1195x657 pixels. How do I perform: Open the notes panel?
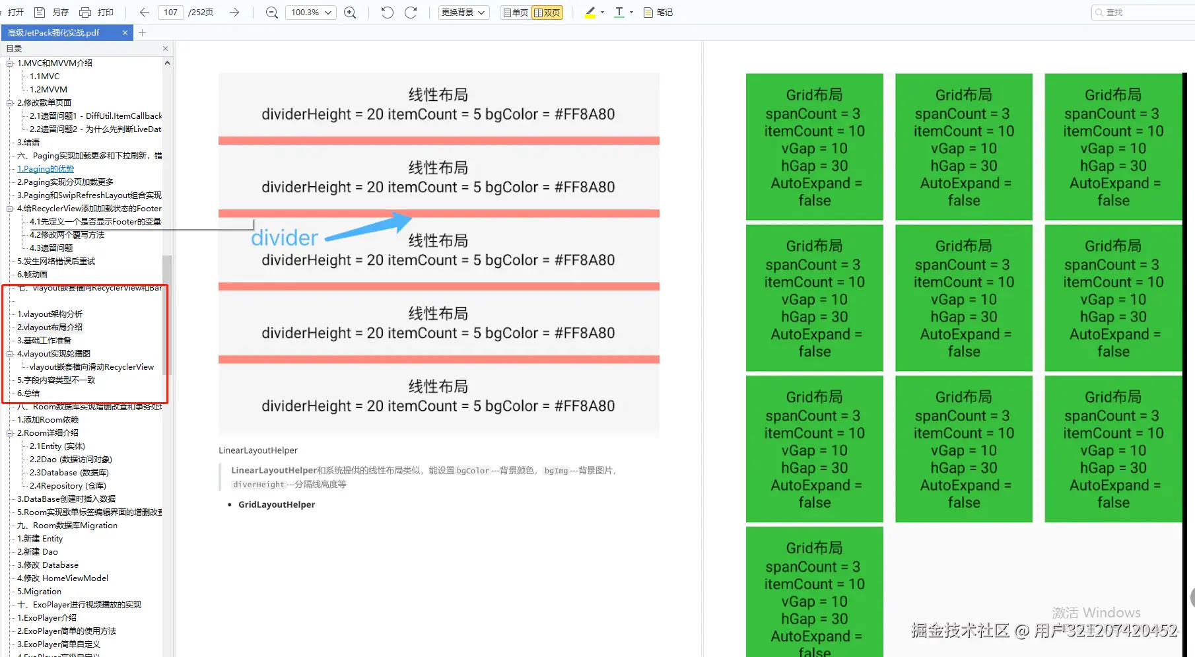click(658, 12)
